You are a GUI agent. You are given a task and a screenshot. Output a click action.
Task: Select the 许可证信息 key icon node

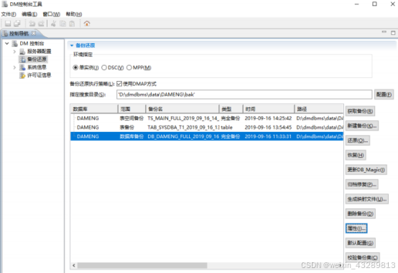(x=22, y=75)
